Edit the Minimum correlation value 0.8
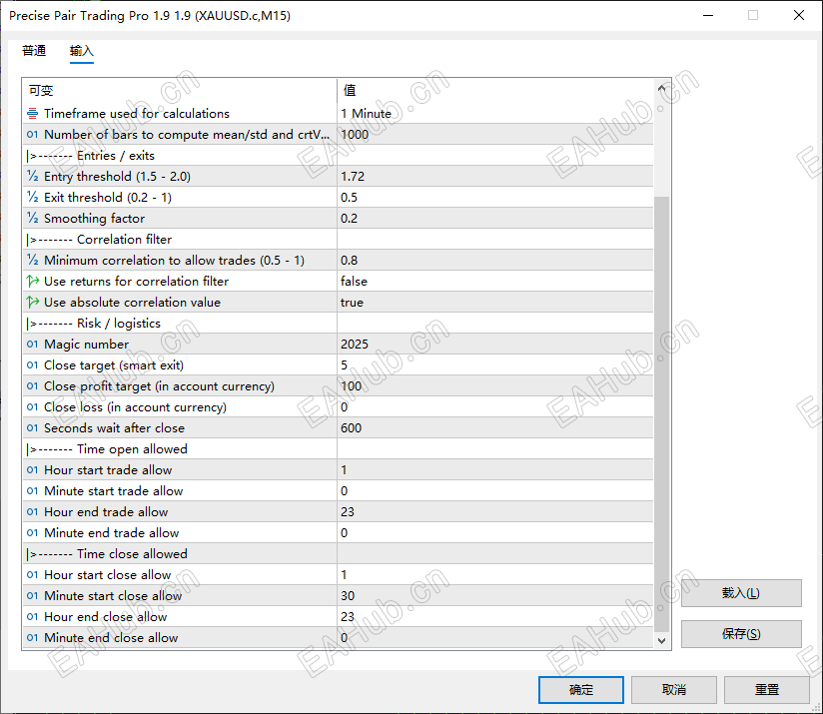Image resolution: width=823 pixels, height=714 pixels. (x=495, y=261)
